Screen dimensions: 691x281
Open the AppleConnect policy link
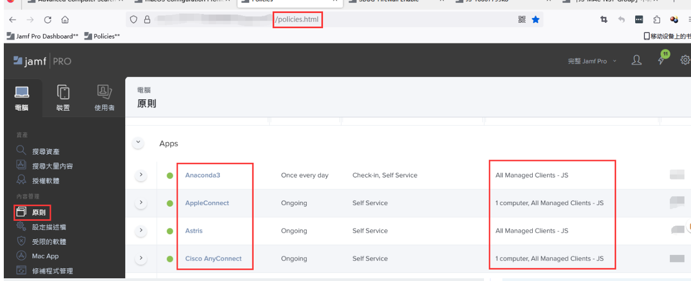(207, 203)
